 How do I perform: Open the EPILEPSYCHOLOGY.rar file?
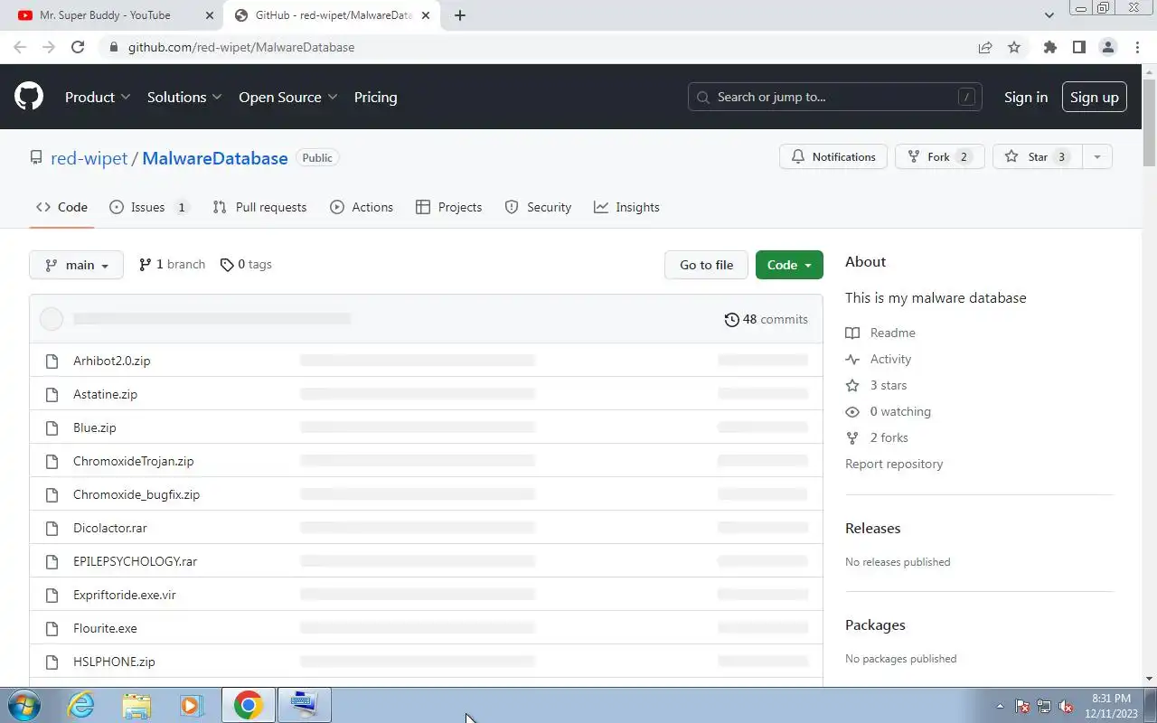(x=135, y=561)
